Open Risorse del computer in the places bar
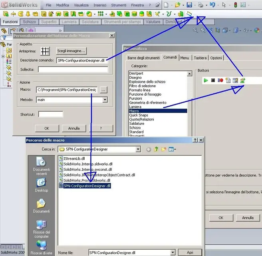Image resolution: width=262 pixels, height=256 pixels. [41, 229]
